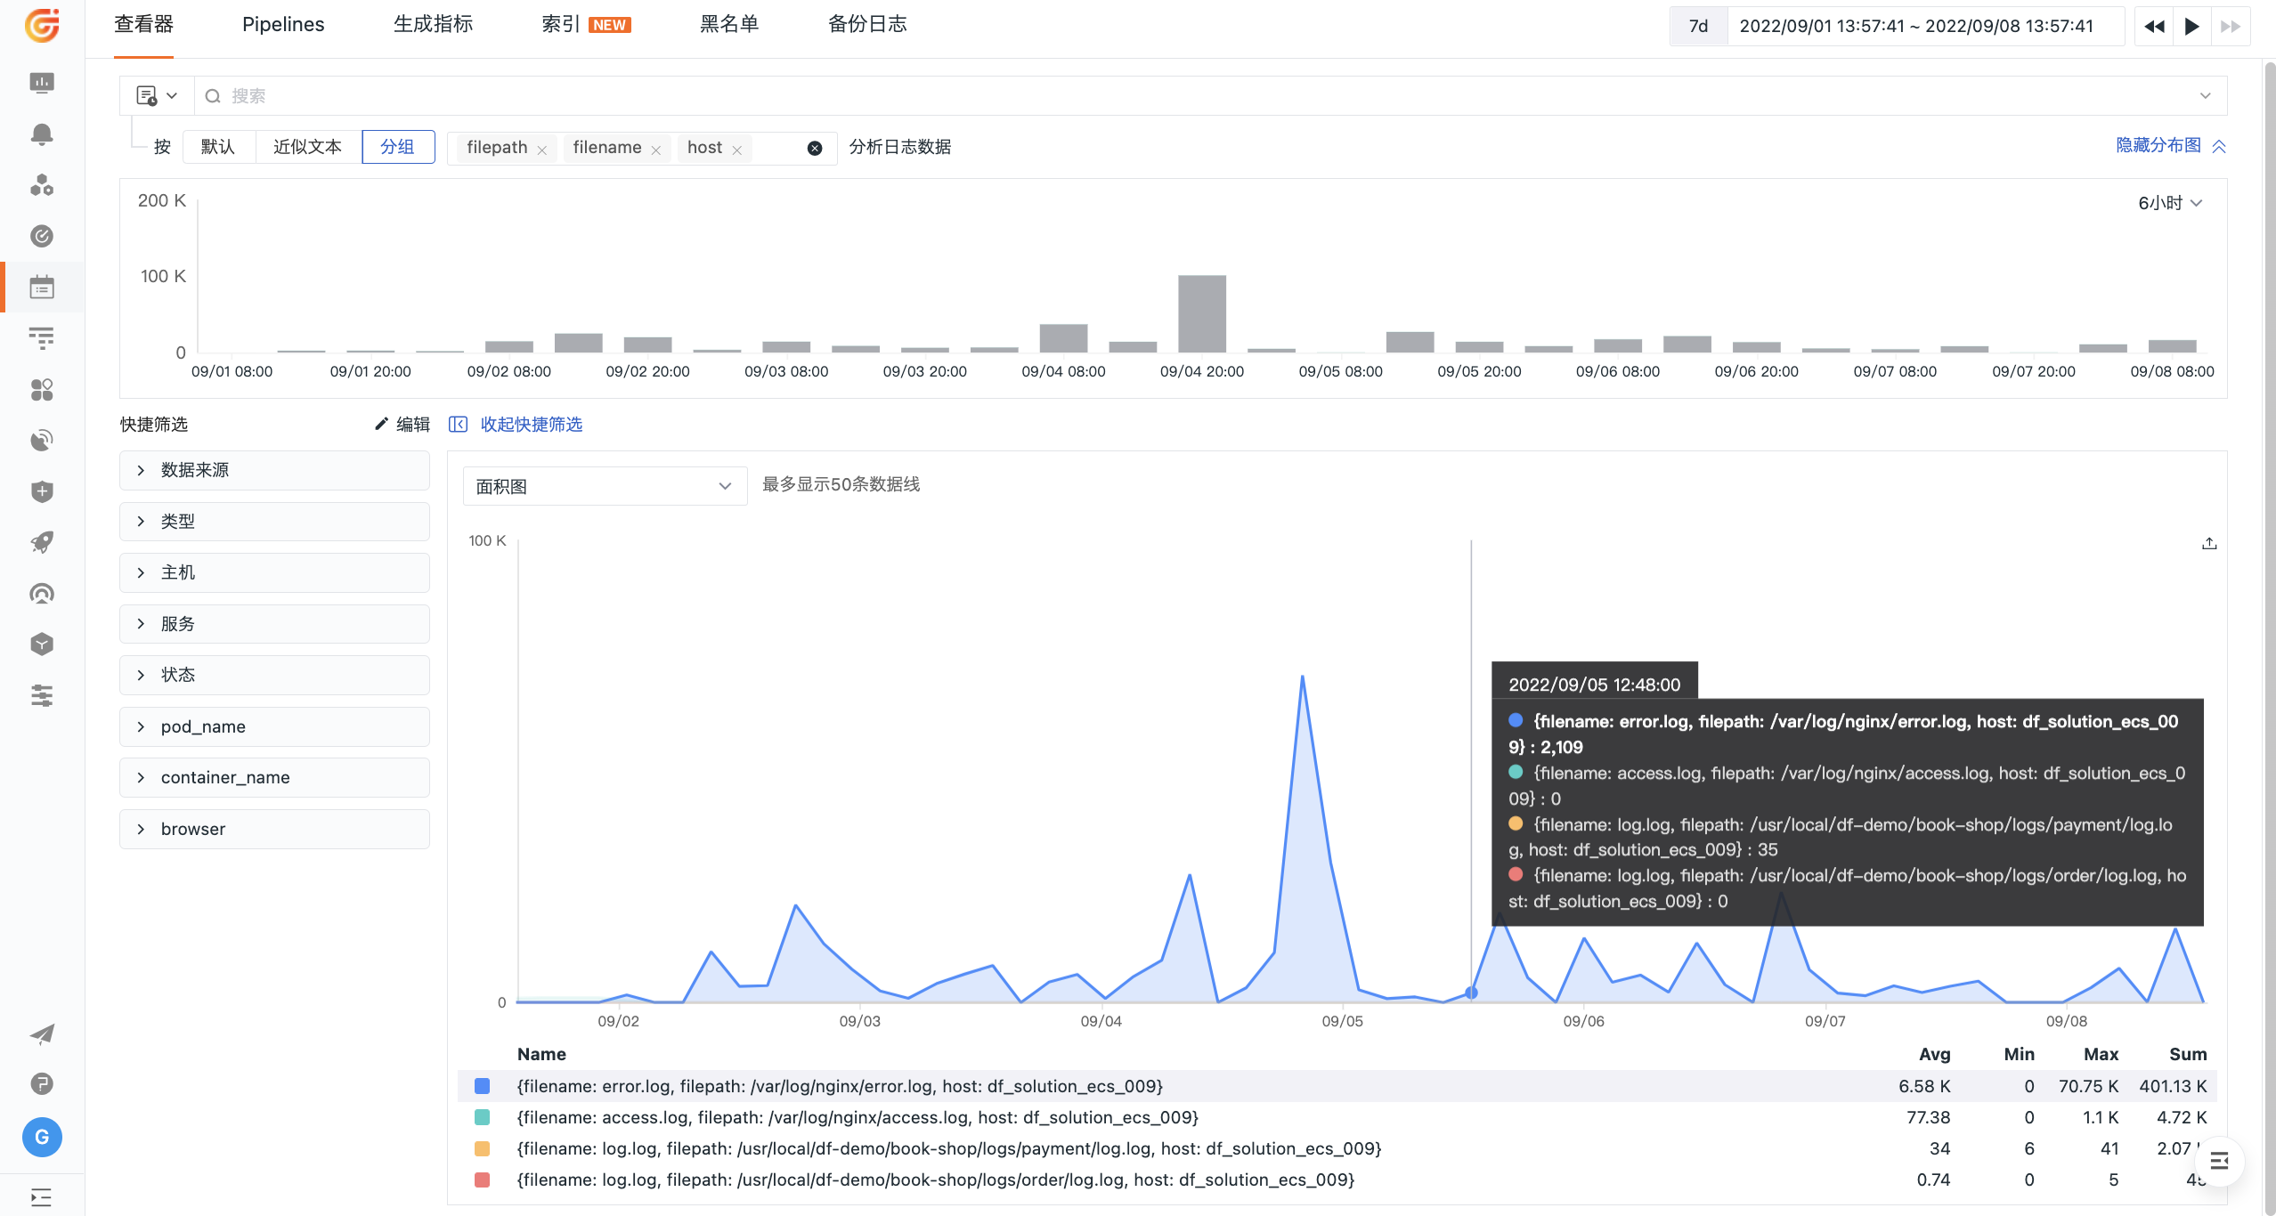Remove the filepath grouping tag
The image size is (2276, 1216).
coord(541,150)
